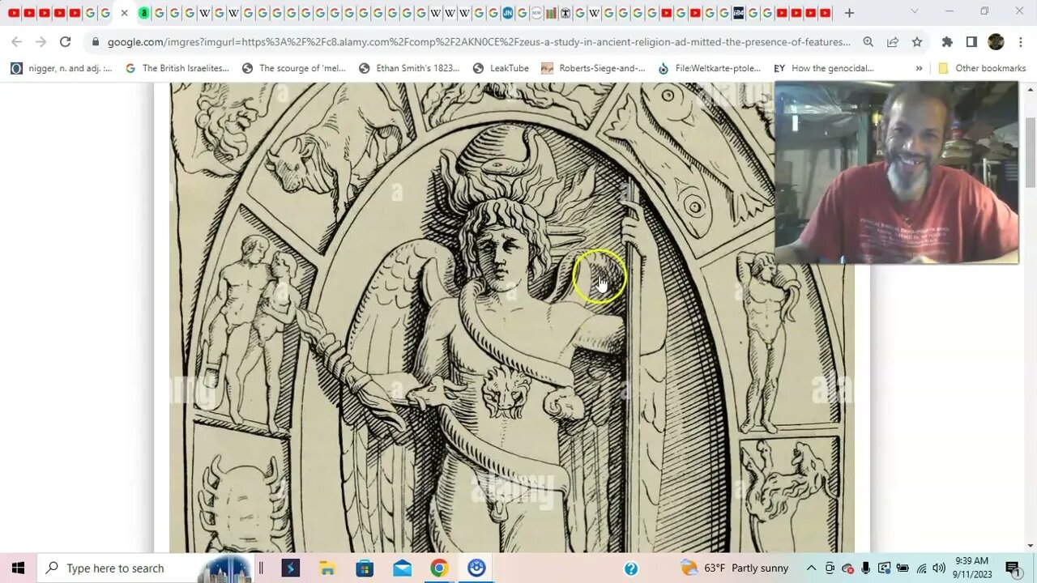Open 'How the genocidal...' bookmark
Viewport: 1037px width, 583px height.
(x=824, y=68)
